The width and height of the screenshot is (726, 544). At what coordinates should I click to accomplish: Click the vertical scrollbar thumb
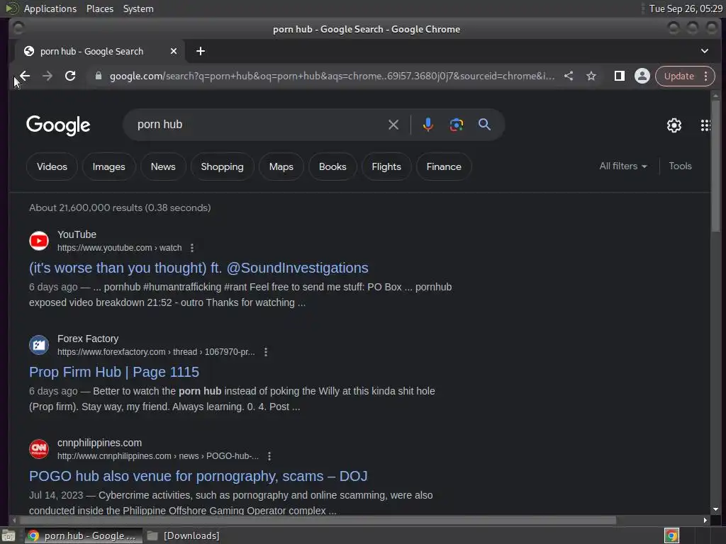(716, 166)
